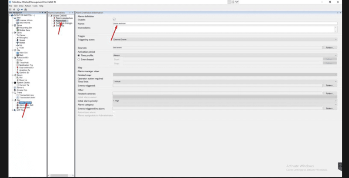Image resolution: width=349 pixels, height=178 pixels.
Task: Click the Time Profiles icon
Action: click(17, 63)
